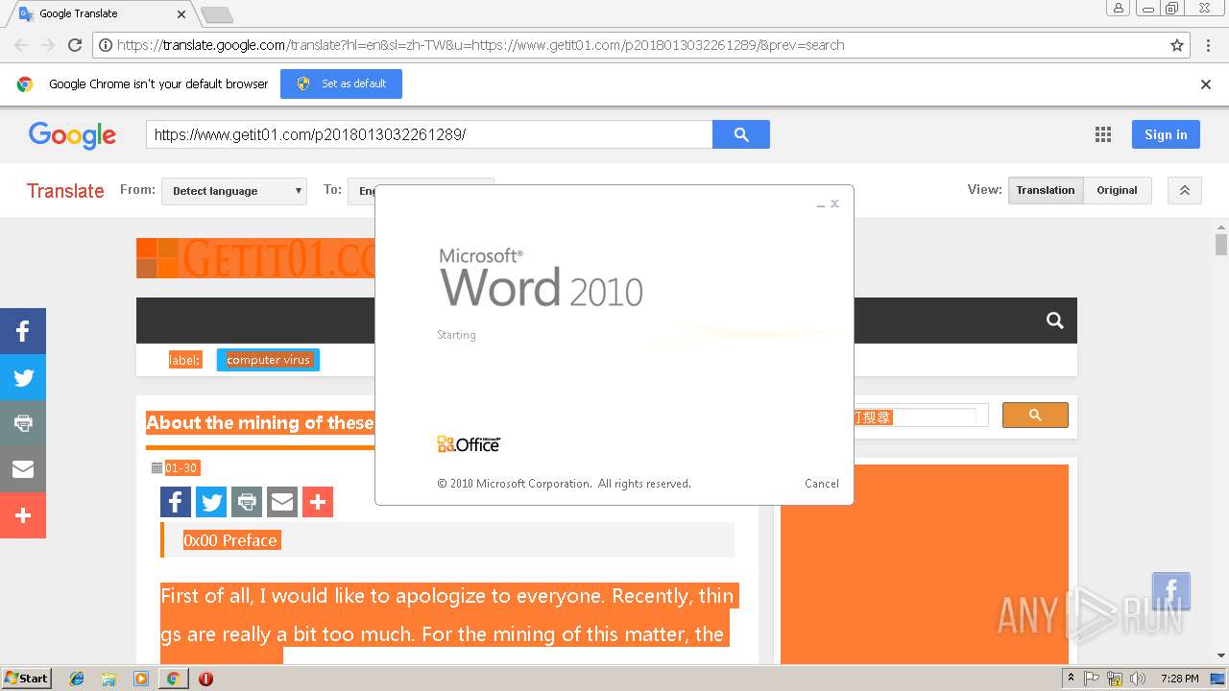Click the computer virus label tag
Viewport: 1229px width, 691px height.
pos(268,360)
